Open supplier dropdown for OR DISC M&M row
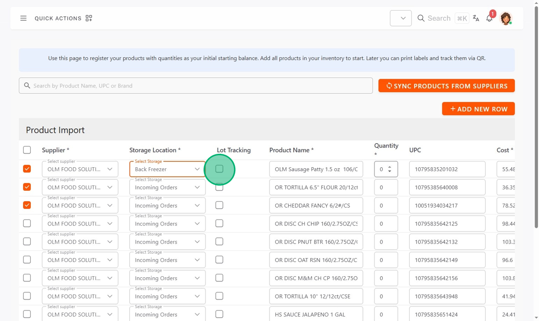 click(x=80, y=278)
